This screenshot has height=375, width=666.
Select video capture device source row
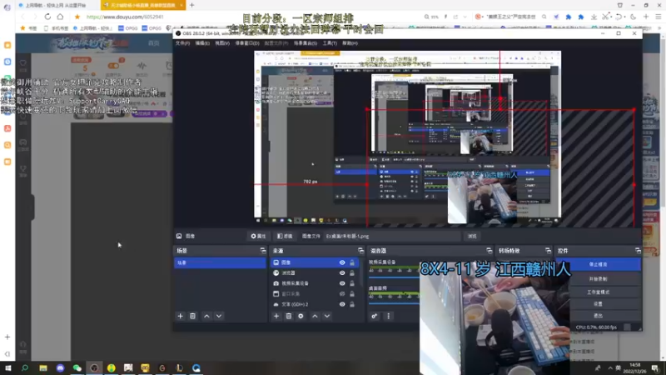[x=315, y=283]
